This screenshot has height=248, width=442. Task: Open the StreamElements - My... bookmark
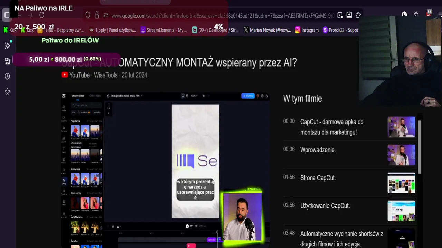164,30
